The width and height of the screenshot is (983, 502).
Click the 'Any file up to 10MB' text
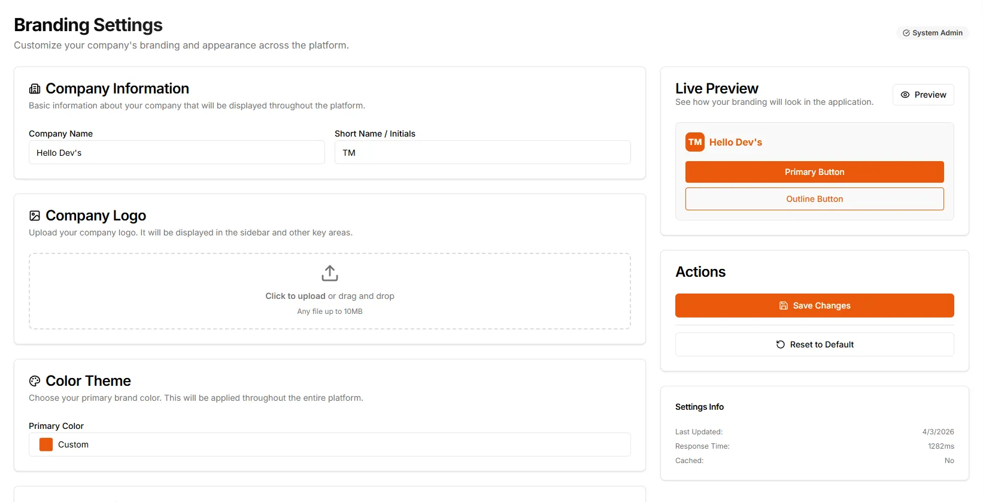pyautogui.click(x=330, y=312)
